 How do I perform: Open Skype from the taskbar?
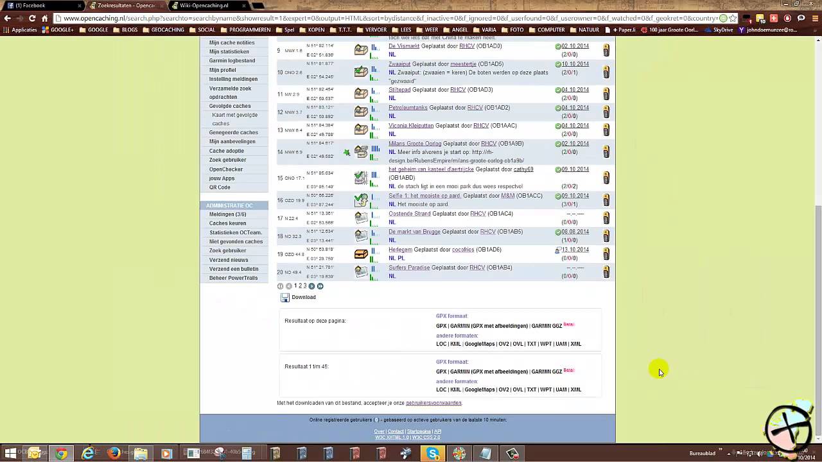[x=433, y=454]
